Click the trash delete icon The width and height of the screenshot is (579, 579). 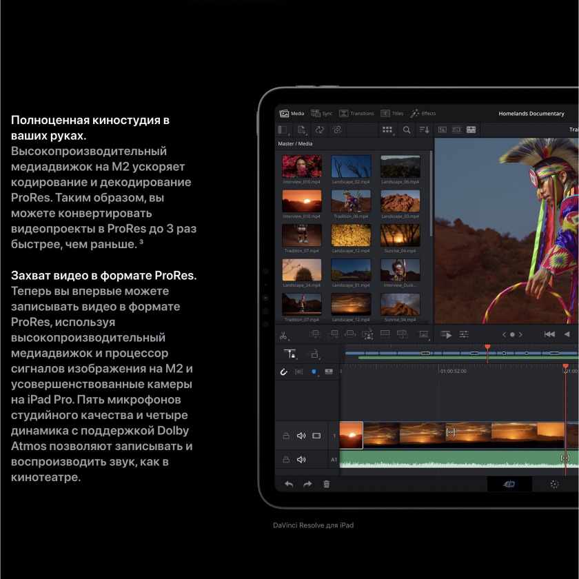[327, 484]
